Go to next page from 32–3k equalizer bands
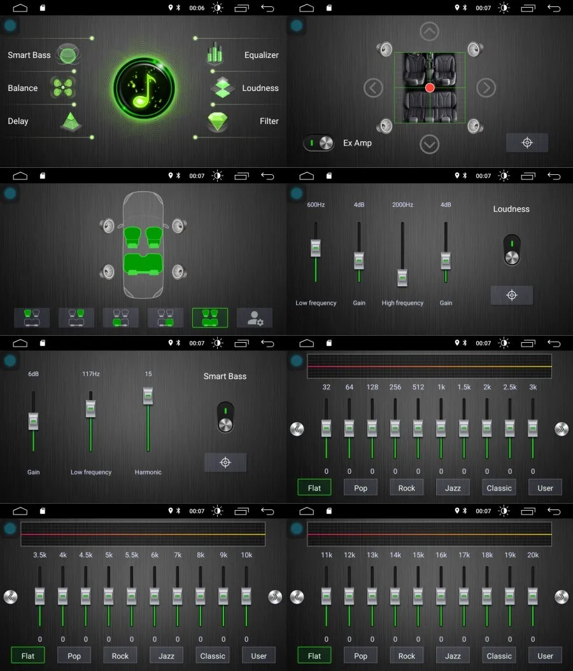 [x=562, y=429]
